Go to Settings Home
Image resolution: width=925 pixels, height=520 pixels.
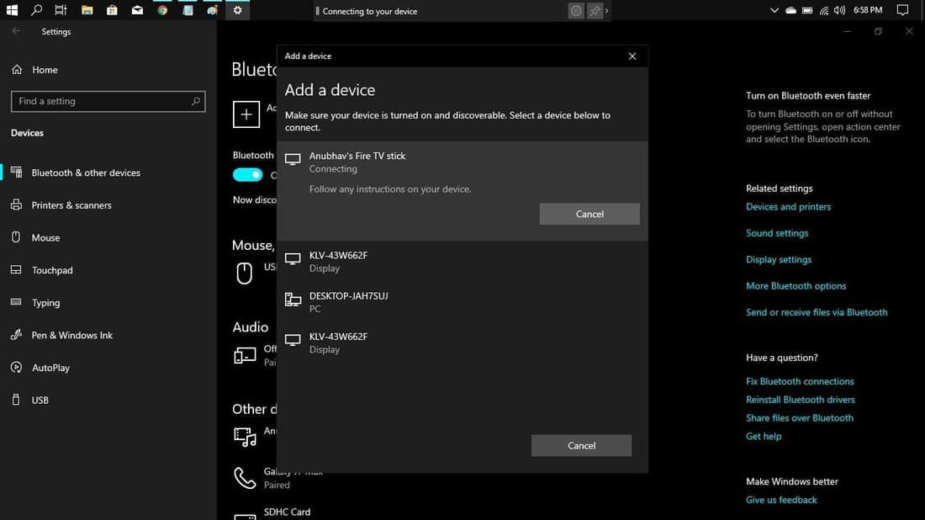click(35, 70)
